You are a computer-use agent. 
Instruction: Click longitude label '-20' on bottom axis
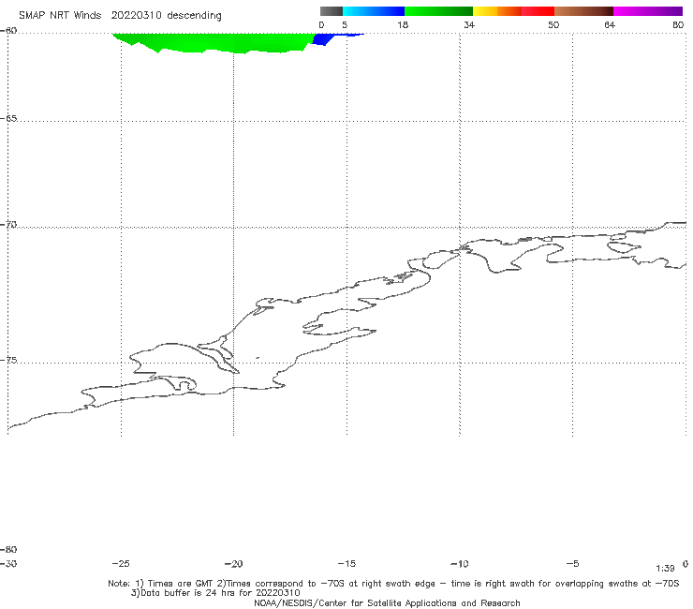click(x=234, y=564)
